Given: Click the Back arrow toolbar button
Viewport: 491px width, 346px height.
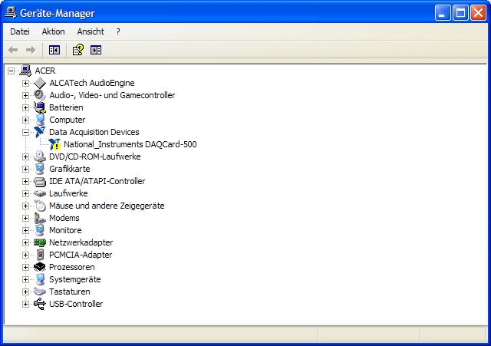Looking at the screenshot, I should click(13, 50).
